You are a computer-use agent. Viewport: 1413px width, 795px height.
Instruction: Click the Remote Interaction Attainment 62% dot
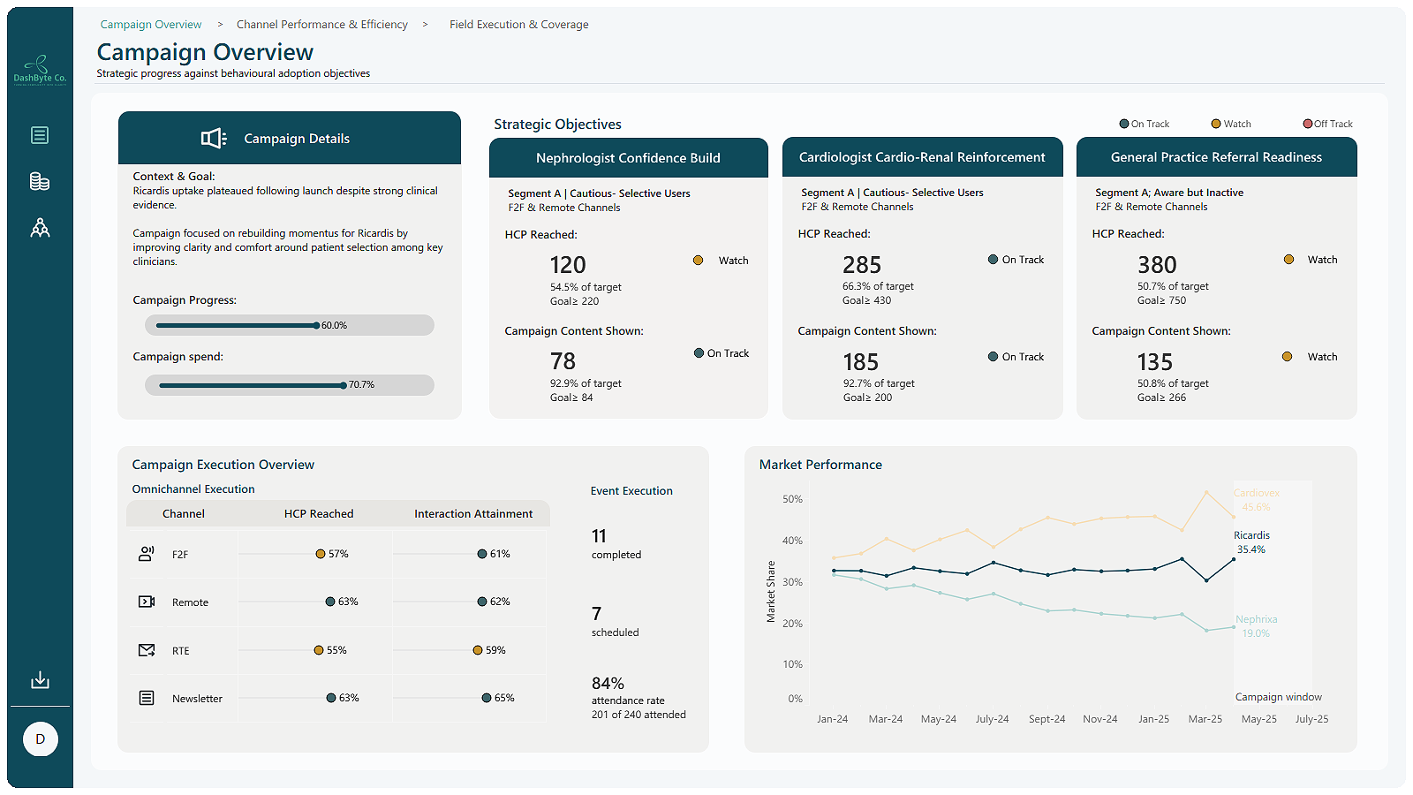coord(482,602)
